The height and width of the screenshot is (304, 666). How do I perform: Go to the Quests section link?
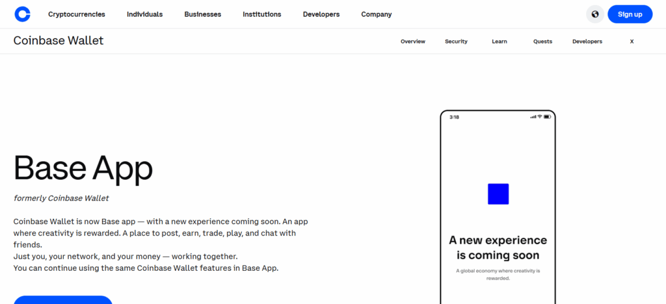543,41
